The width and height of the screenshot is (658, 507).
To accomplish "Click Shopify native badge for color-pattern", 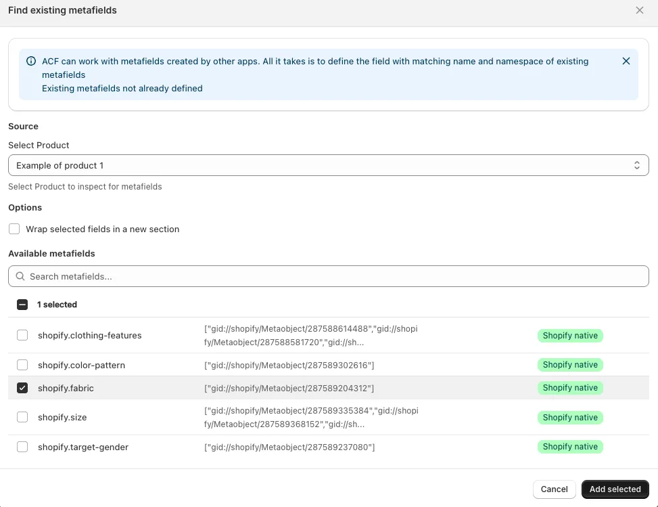I will coord(570,365).
